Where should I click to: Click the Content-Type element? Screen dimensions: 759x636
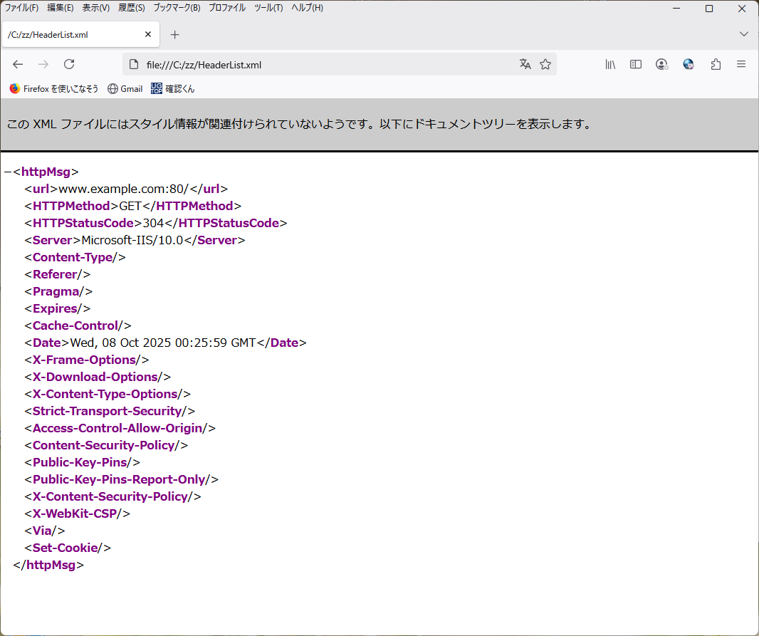click(75, 258)
